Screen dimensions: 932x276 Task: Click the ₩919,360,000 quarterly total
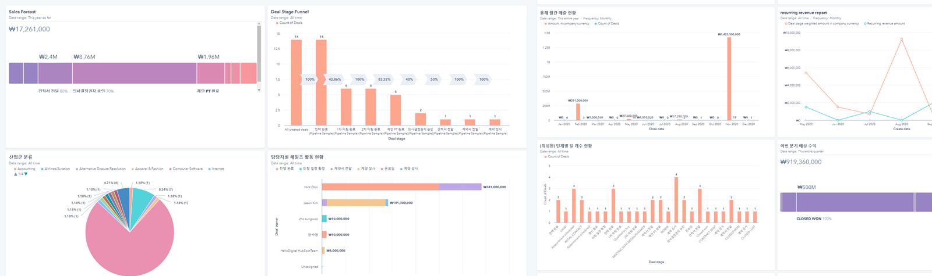pyautogui.click(x=801, y=162)
